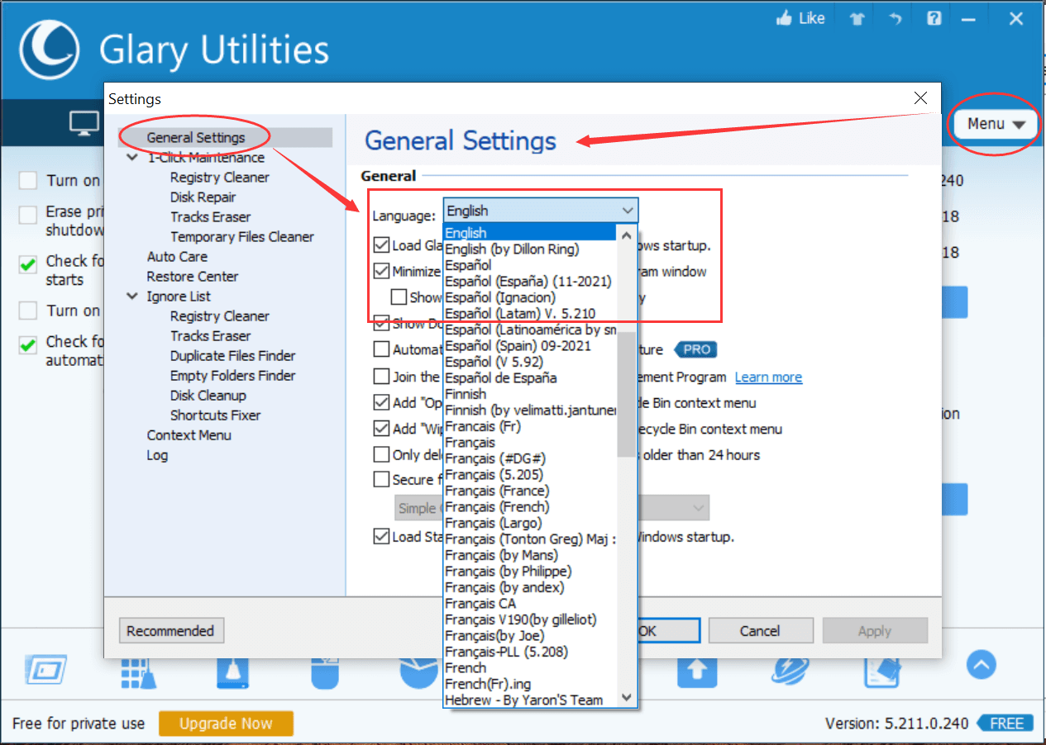1046x745 pixels.
Task: Click the Software Update upload arrow icon
Action: tap(696, 671)
